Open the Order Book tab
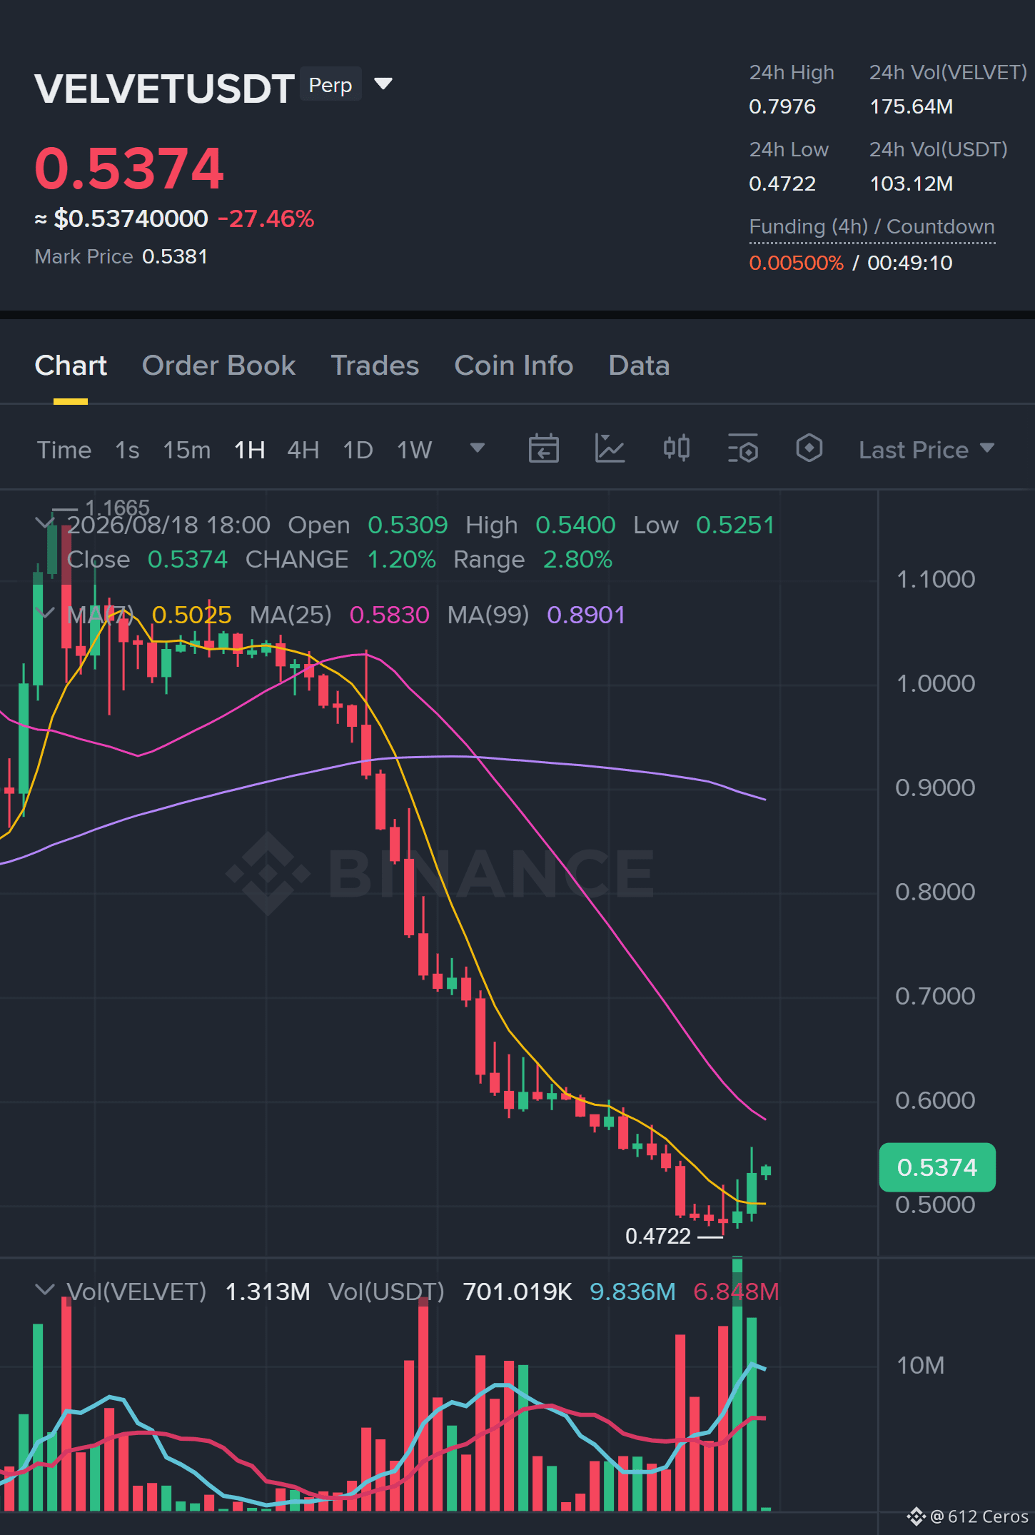Image resolution: width=1035 pixels, height=1535 pixels. 218,366
